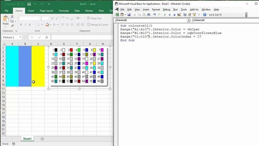Click Insert UserForm icon in VBA toolbar
259x146 pixels.
122,15
